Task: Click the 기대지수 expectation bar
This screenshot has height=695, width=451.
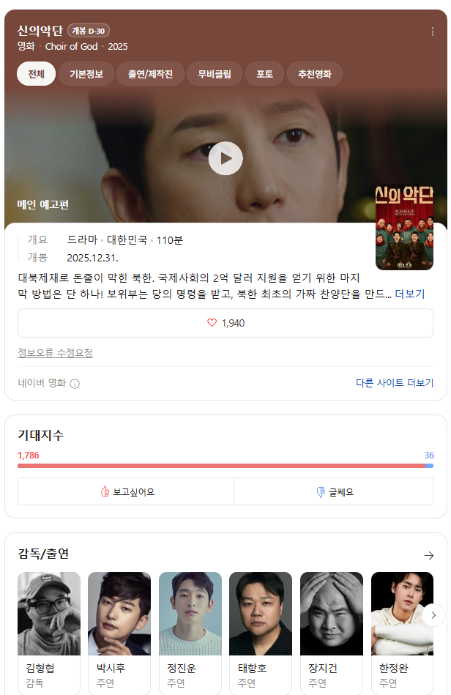Action: 225,466
